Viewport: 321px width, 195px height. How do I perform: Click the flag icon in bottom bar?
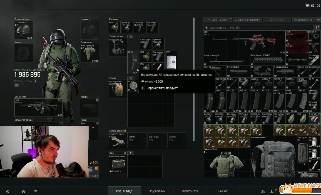[36, 191]
